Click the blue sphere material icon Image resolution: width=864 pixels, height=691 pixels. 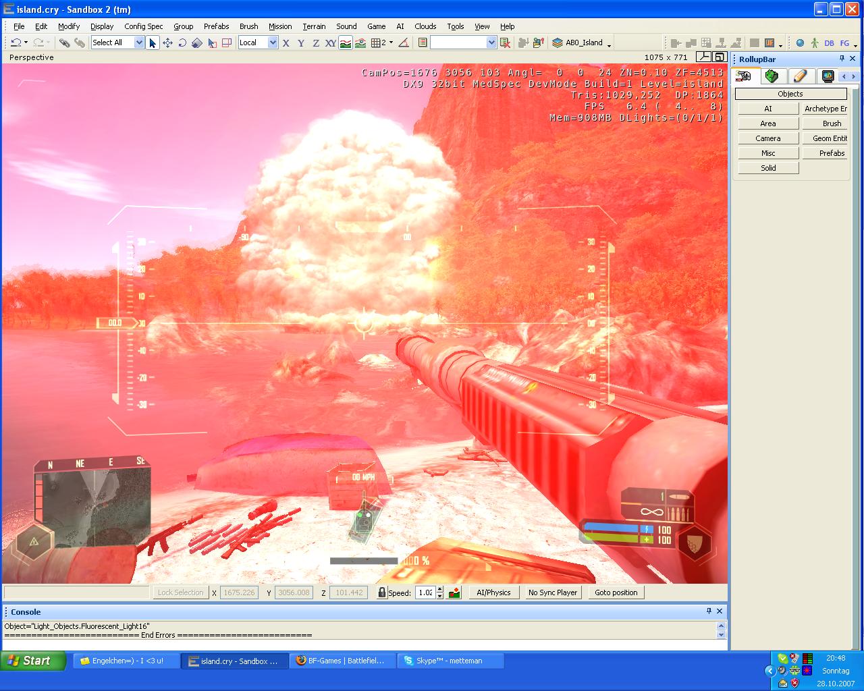(800, 43)
